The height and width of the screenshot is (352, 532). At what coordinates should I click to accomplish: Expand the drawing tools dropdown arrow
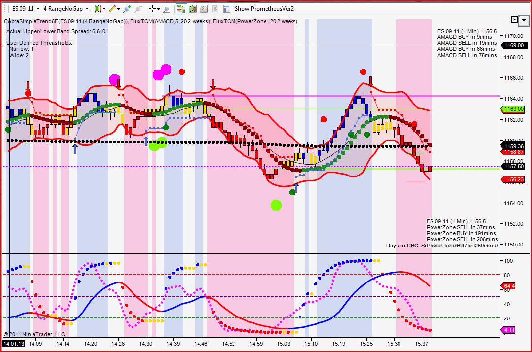pos(118,9)
